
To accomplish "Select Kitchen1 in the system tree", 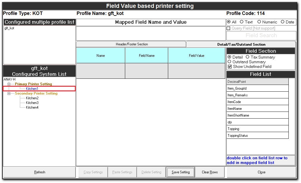I will 32,89.
